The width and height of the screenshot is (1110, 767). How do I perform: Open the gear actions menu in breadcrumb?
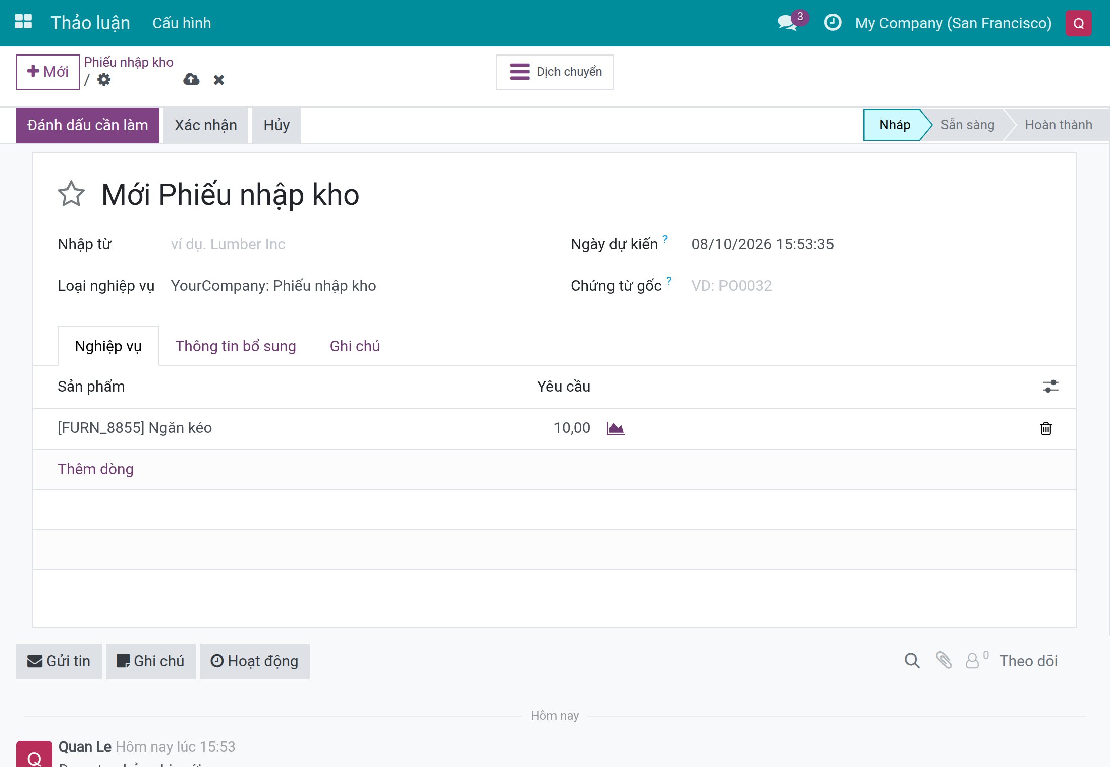click(104, 79)
